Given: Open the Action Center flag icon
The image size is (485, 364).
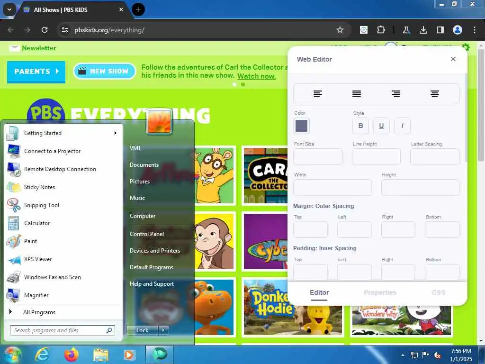Looking at the screenshot, I should (x=426, y=355).
